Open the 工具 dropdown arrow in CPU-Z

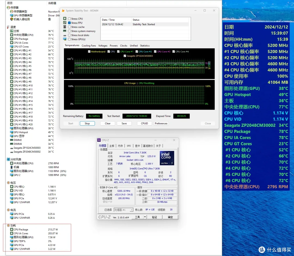145,217
